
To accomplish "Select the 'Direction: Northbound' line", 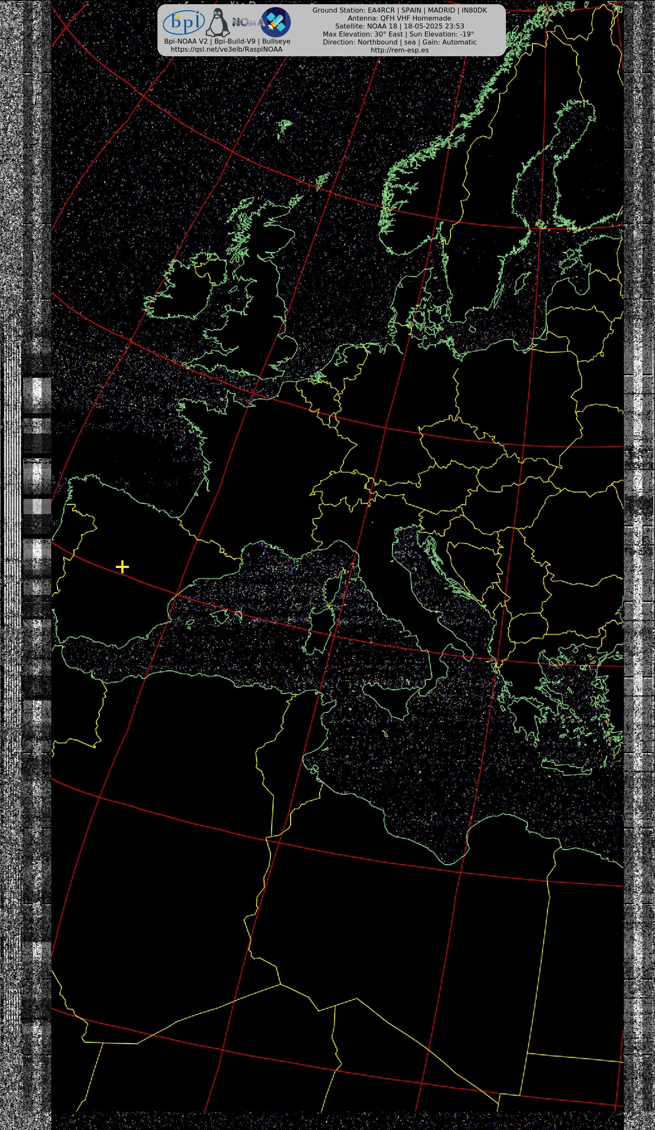I will coord(399,42).
